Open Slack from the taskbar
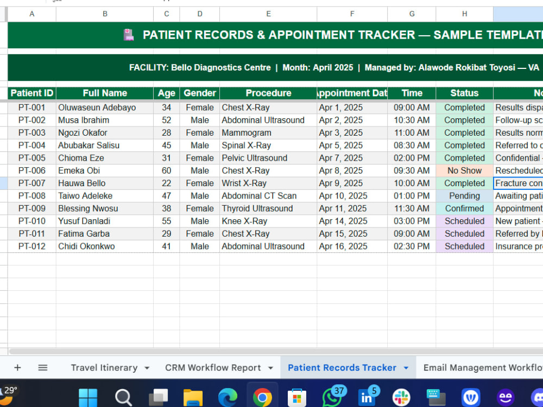 (x=401, y=397)
